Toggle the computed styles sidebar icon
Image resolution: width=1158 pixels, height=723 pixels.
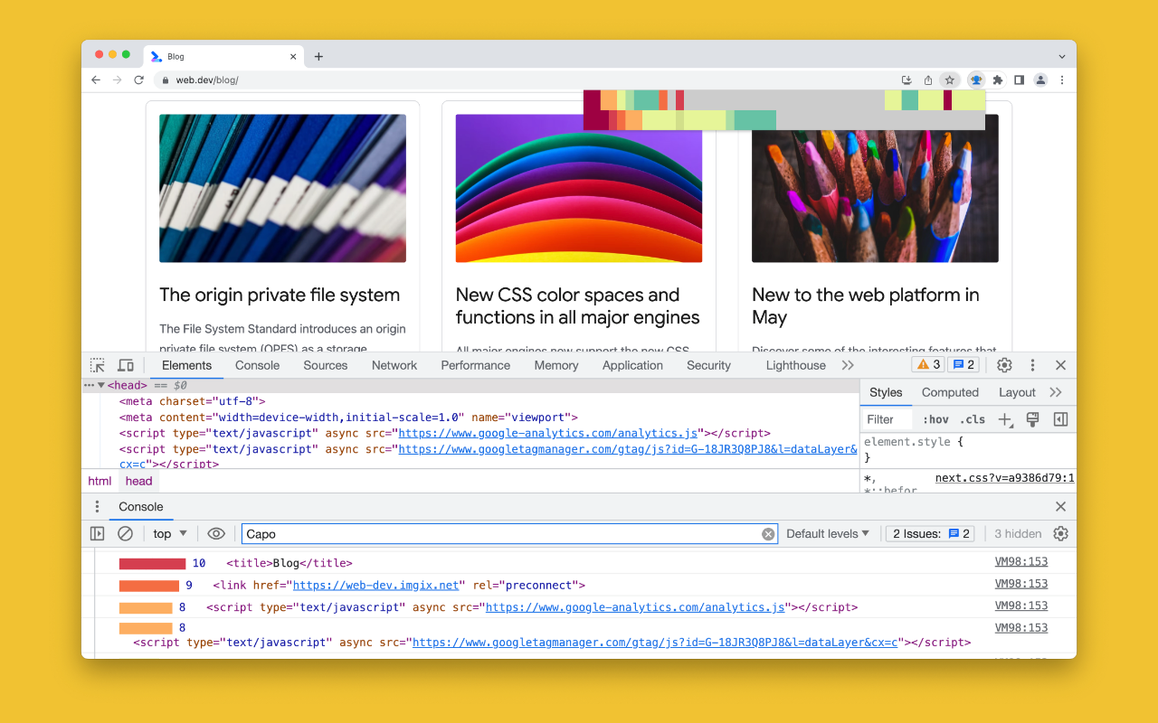tap(1061, 419)
